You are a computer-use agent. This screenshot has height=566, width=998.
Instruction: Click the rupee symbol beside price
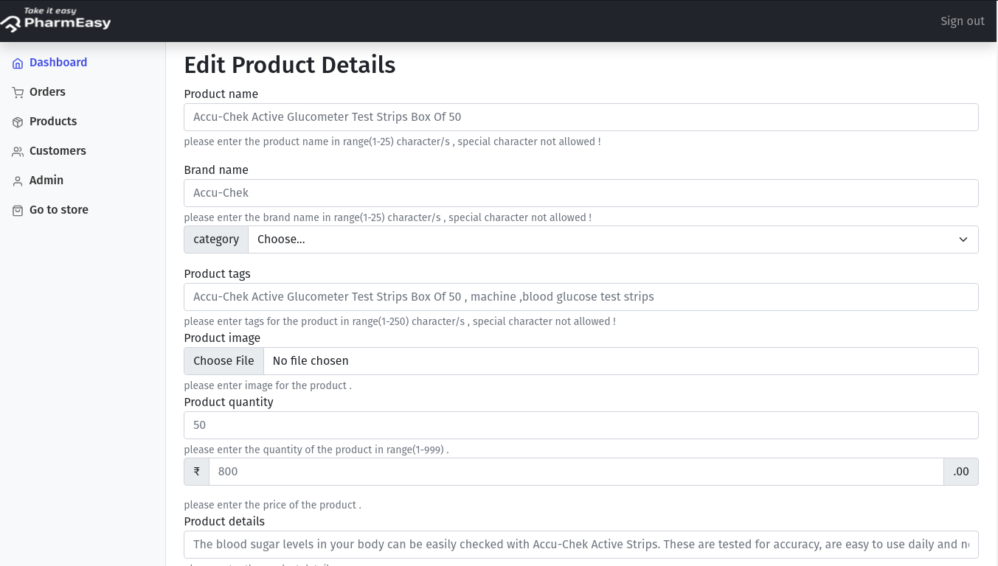(197, 472)
